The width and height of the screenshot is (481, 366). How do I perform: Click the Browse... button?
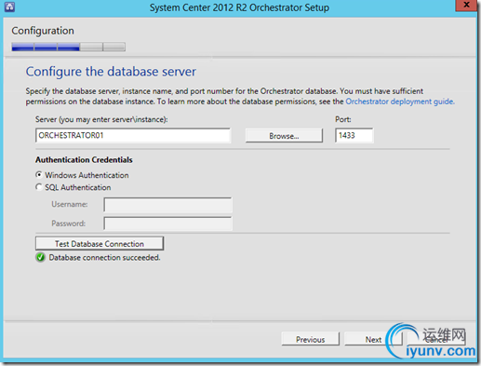tap(284, 136)
